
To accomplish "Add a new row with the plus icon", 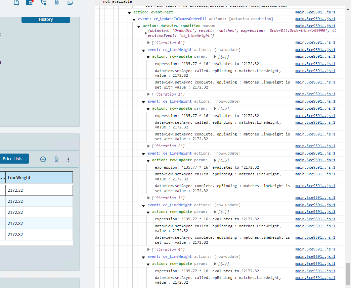I will pos(43,159).
